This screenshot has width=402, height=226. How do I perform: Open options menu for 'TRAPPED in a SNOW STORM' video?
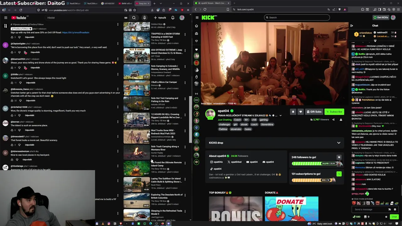pos(185,35)
